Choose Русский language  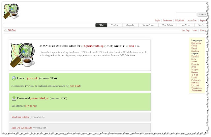coord(195,85)
